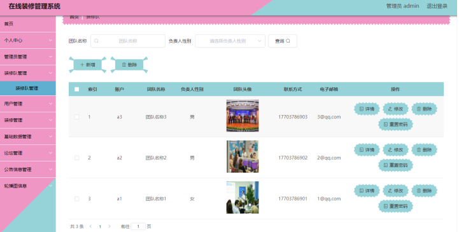Click 退出登录 in the header
Screen dimensions: 459x232
coord(437,6)
